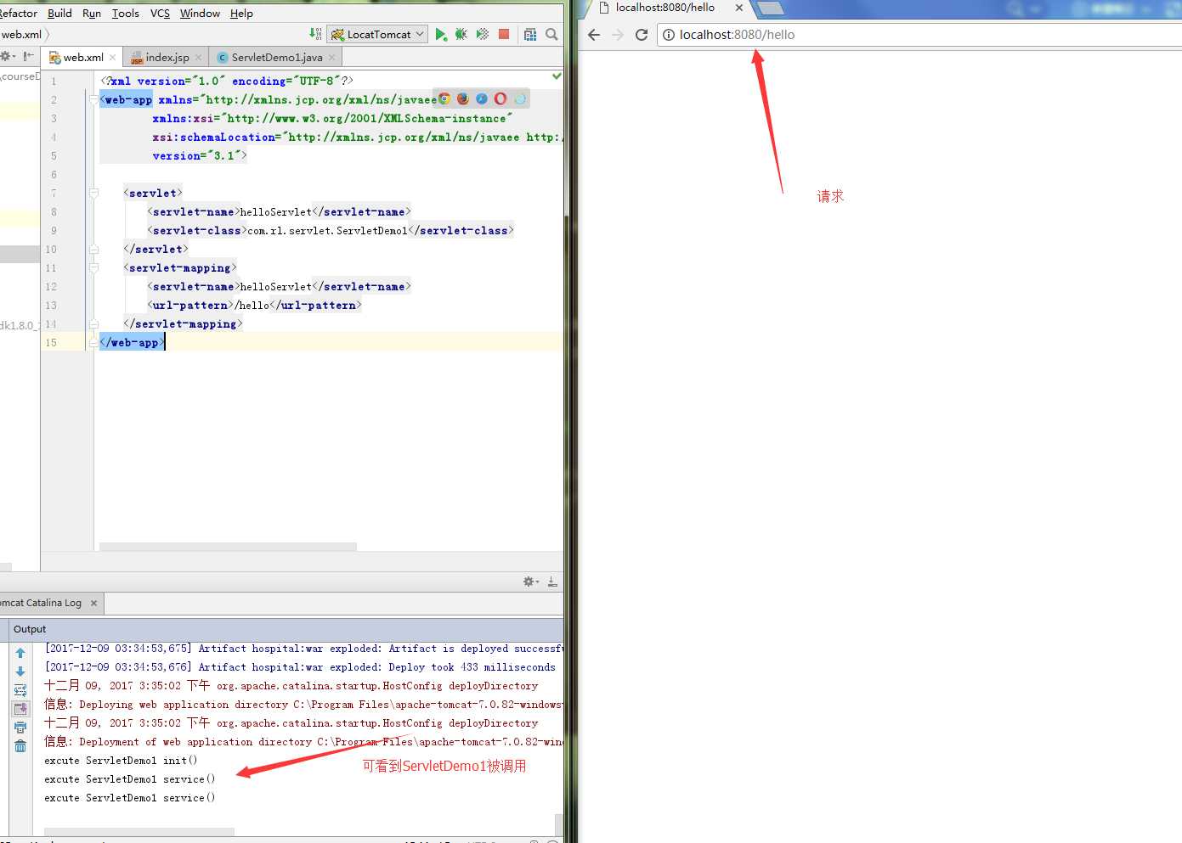Click com.rl.servlet.ServletDemo1 class text
The image size is (1182, 843).
pos(327,230)
